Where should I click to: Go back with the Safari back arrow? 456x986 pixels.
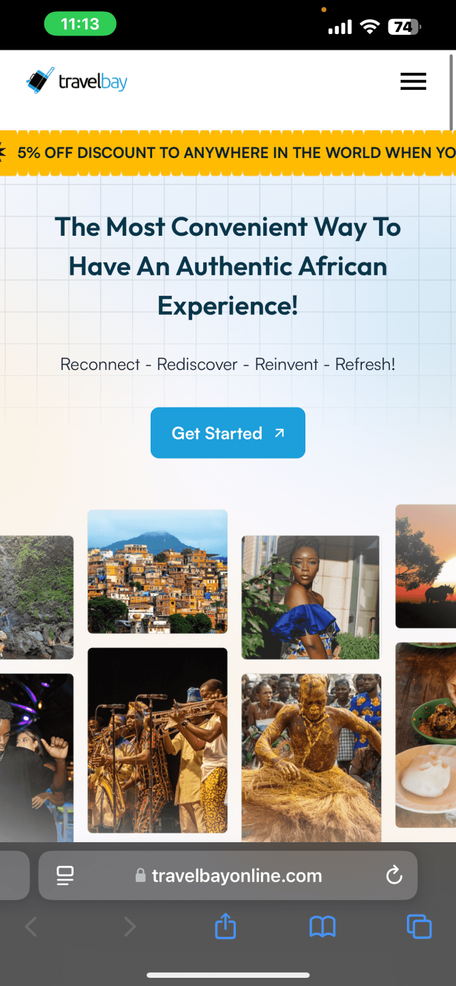pos(31,927)
